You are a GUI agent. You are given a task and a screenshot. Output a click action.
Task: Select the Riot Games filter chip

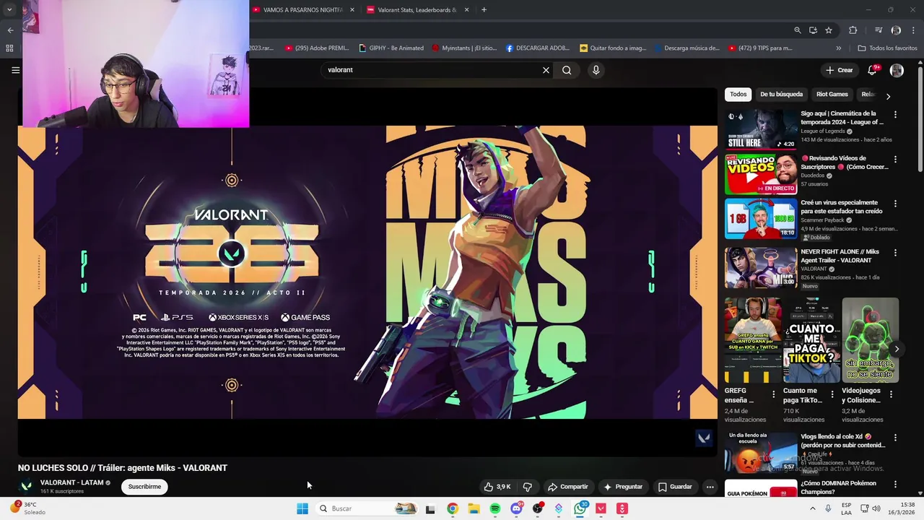click(x=832, y=95)
